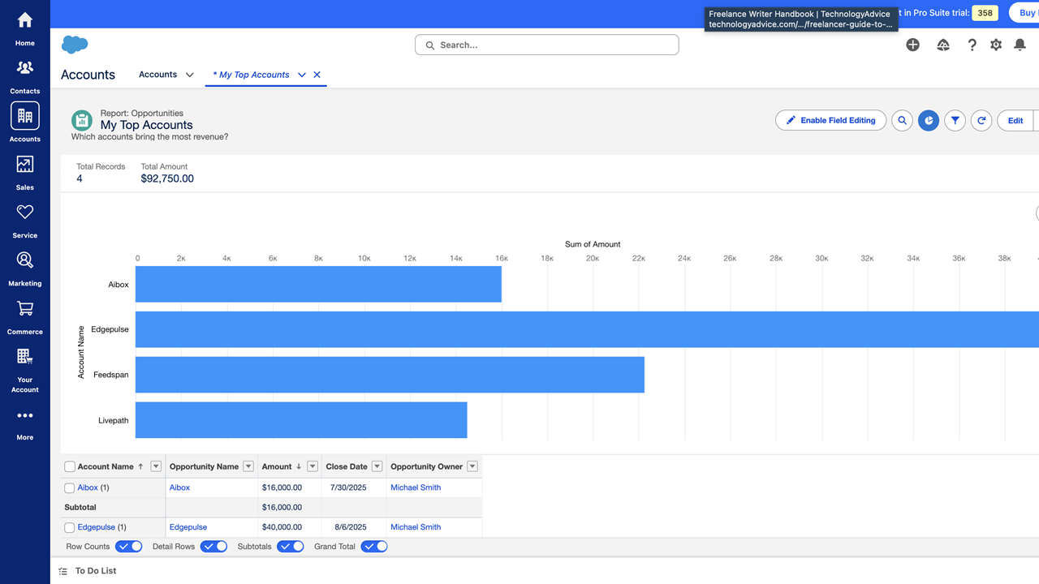This screenshot has width=1039, height=584.
Task: Click the Edgepulse chart bar
Action: pyautogui.click(x=587, y=329)
